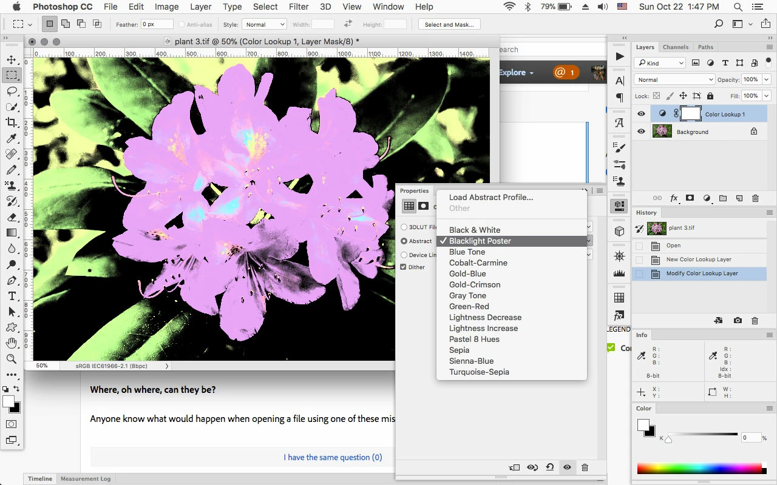
Task: Select the Zoom tool
Action: (x=12, y=359)
